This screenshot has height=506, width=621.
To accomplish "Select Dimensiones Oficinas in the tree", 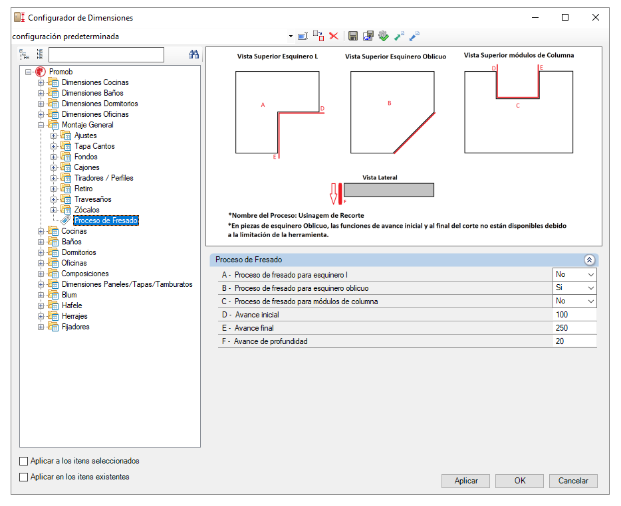I will (x=95, y=114).
